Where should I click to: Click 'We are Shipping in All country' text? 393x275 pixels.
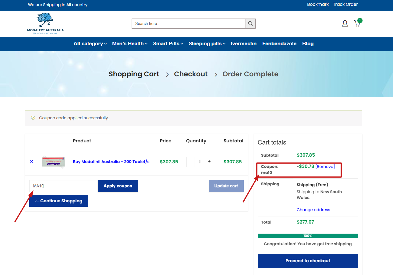[58, 5]
